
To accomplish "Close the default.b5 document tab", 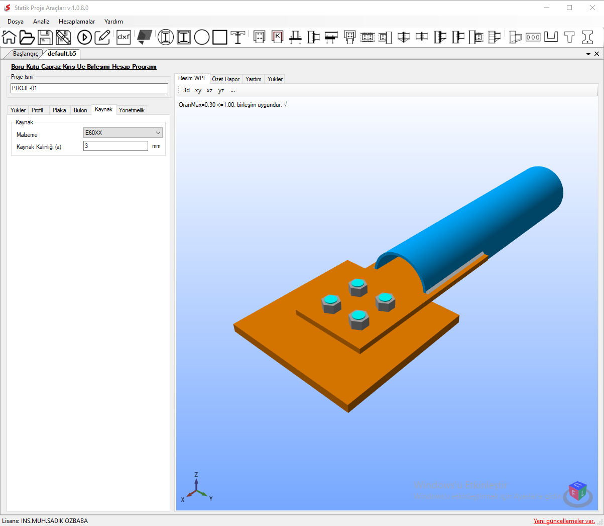I will tap(596, 54).
